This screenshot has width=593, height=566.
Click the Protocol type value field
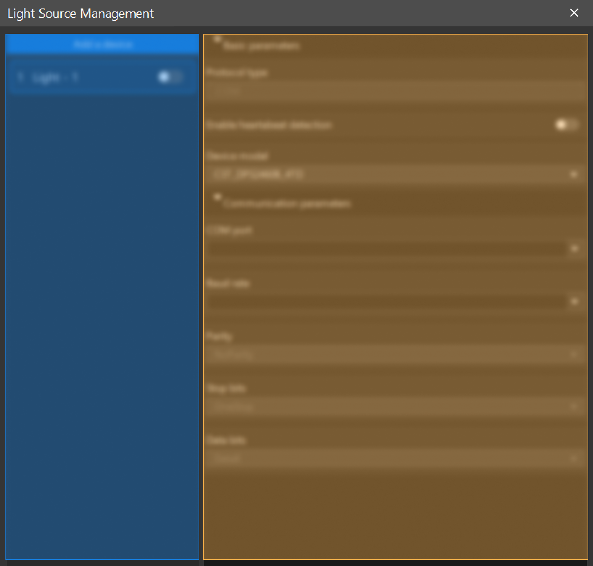tap(393, 90)
